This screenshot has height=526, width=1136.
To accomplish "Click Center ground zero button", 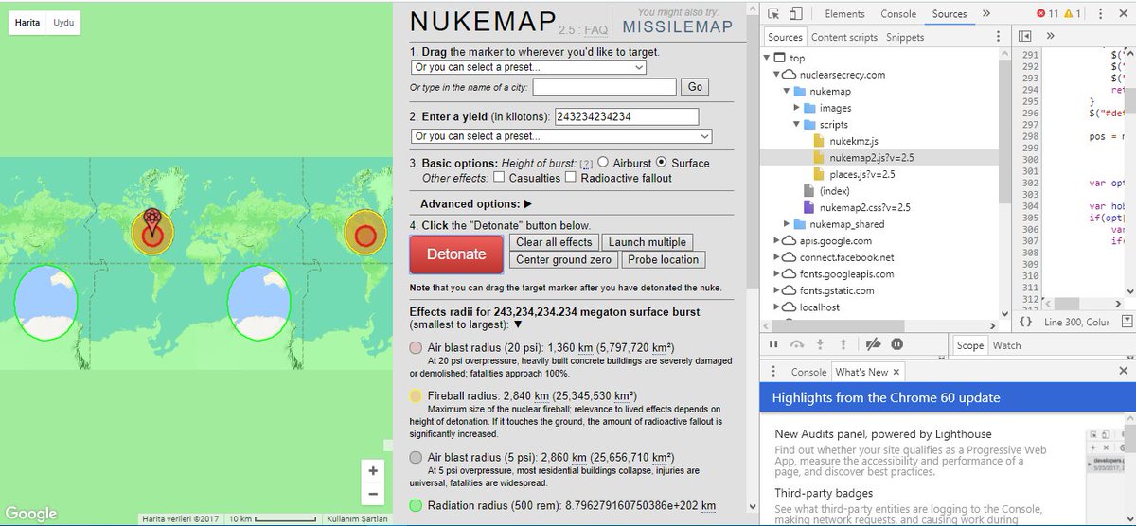I will click(x=565, y=260).
